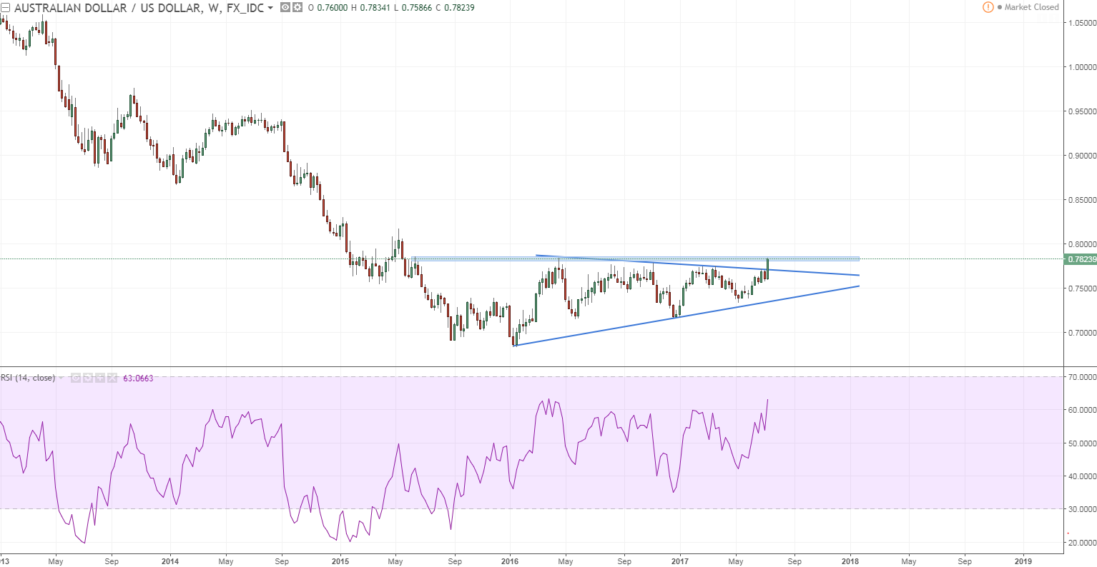Click the RSI value 63.0663
This screenshot has height=567, width=1097.
pos(139,378)
